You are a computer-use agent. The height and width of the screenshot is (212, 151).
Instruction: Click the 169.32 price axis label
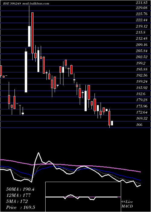tap(142, 119)
